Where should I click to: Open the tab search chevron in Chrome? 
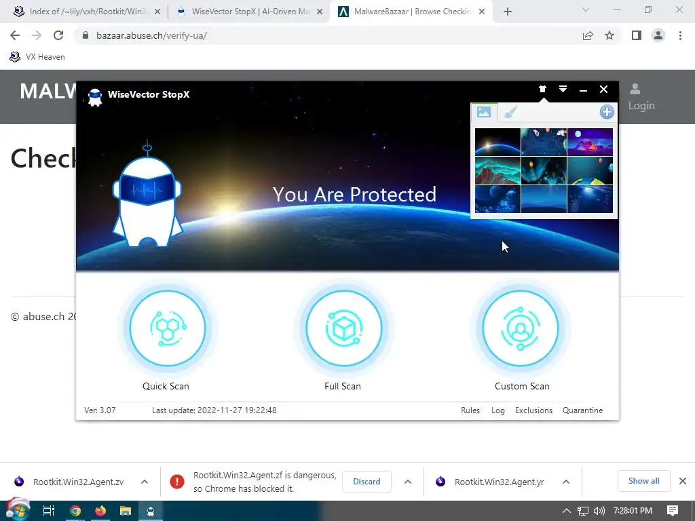pyautogui.click(x=586, y=9)
